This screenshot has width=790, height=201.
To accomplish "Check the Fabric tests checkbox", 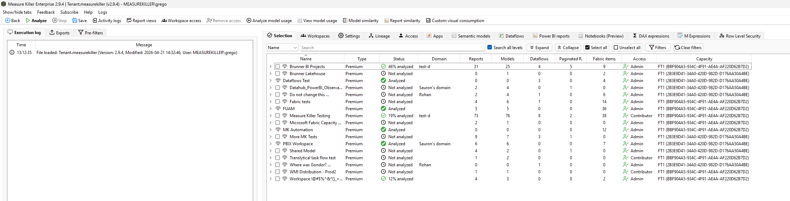I will click(x=277, y=101).
